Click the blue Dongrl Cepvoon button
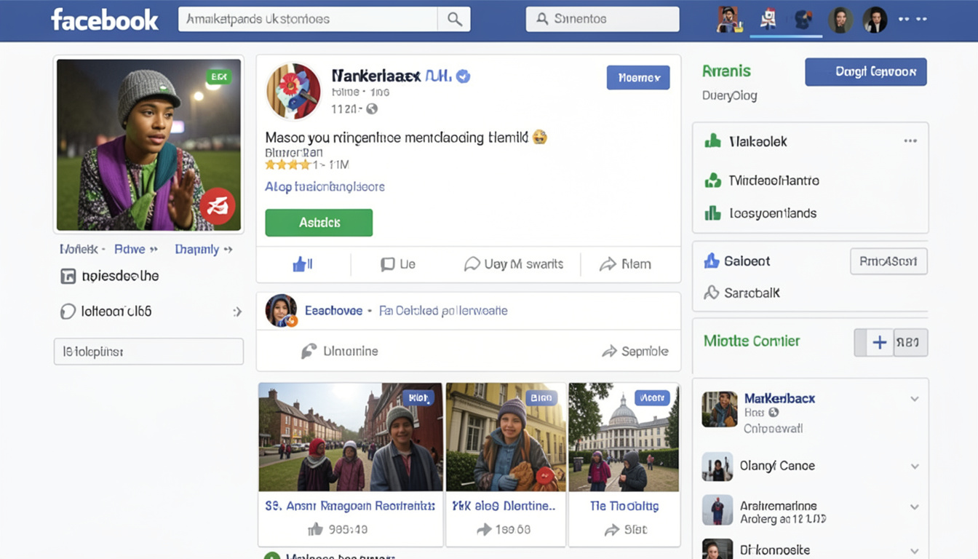This screenshot has height=559, width=978. [865, 72]
